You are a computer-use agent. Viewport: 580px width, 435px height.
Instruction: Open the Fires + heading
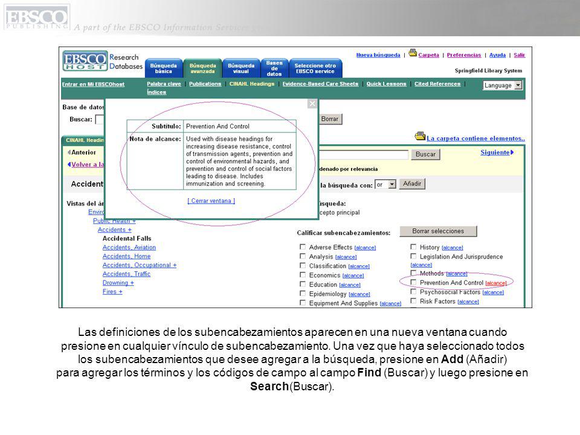(x=112, y=292)
